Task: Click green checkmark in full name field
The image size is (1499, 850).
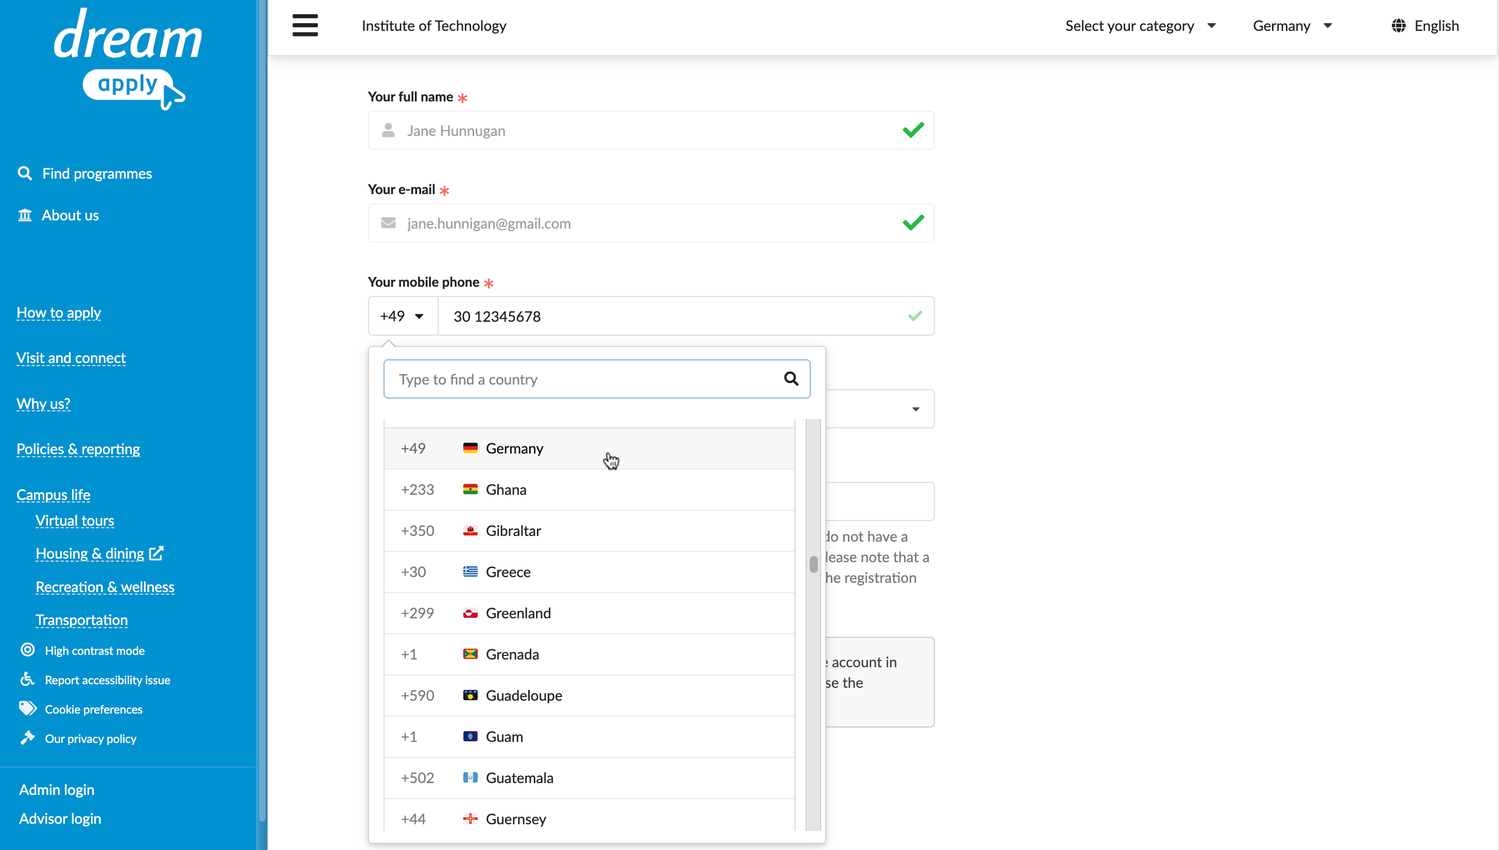Action: tap(913, 130)
